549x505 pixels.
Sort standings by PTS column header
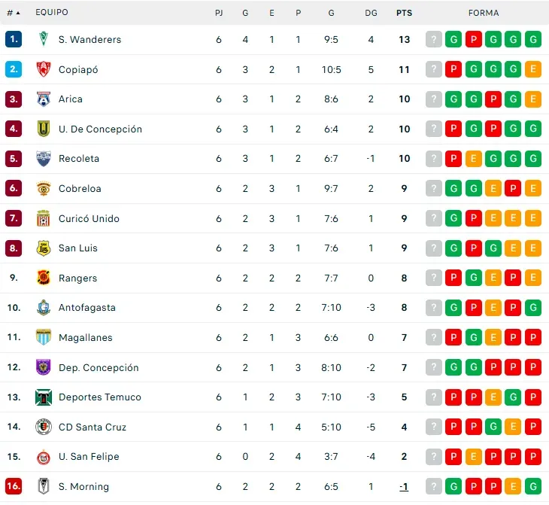click(404, 13)
